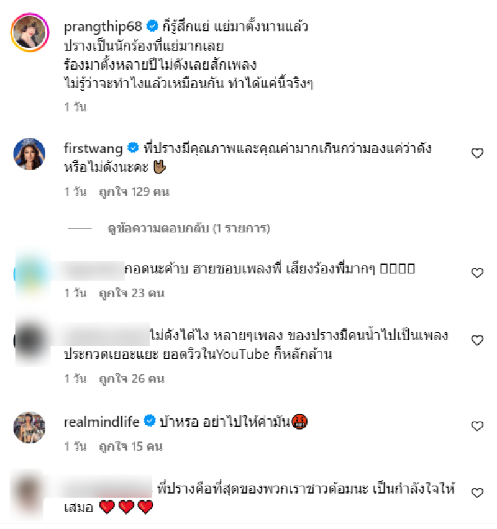Open realmindlife username link
This screenshot has width=497, height=529.
point(101,422)
